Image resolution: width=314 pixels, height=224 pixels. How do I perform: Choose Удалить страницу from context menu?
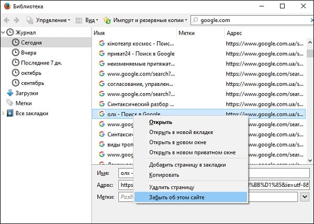(x=172, y=187)
